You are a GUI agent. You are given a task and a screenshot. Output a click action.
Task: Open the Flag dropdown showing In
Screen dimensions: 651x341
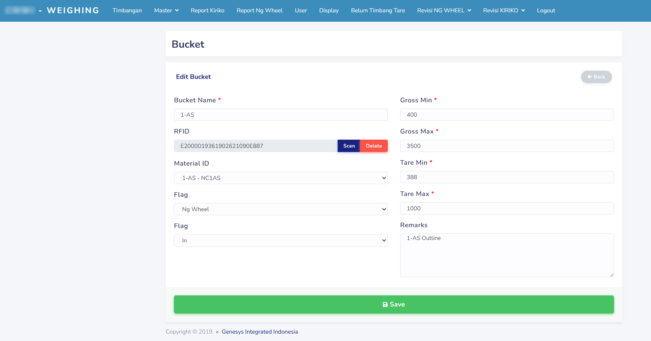(281, 240)
